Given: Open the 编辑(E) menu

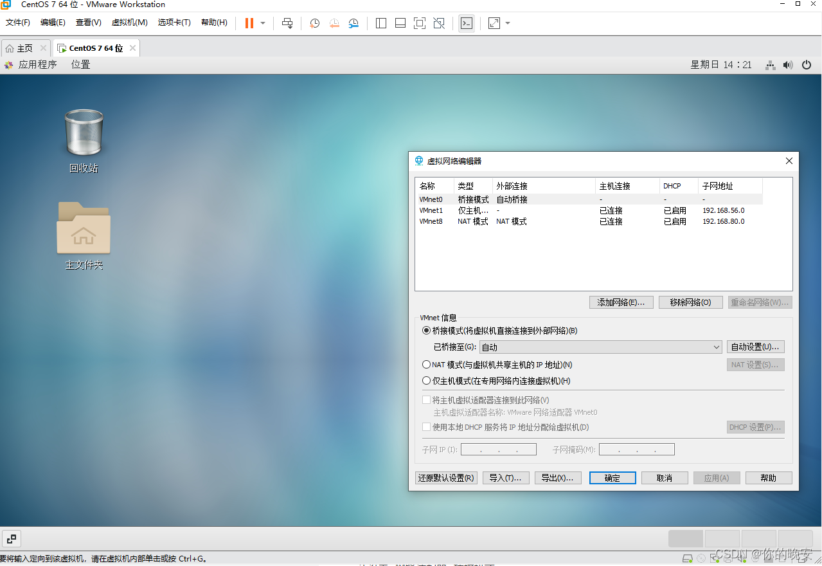Looking at the screenshot, I should click(53, 23).
